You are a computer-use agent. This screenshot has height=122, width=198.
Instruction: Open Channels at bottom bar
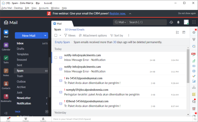click(x=26, y=119)
